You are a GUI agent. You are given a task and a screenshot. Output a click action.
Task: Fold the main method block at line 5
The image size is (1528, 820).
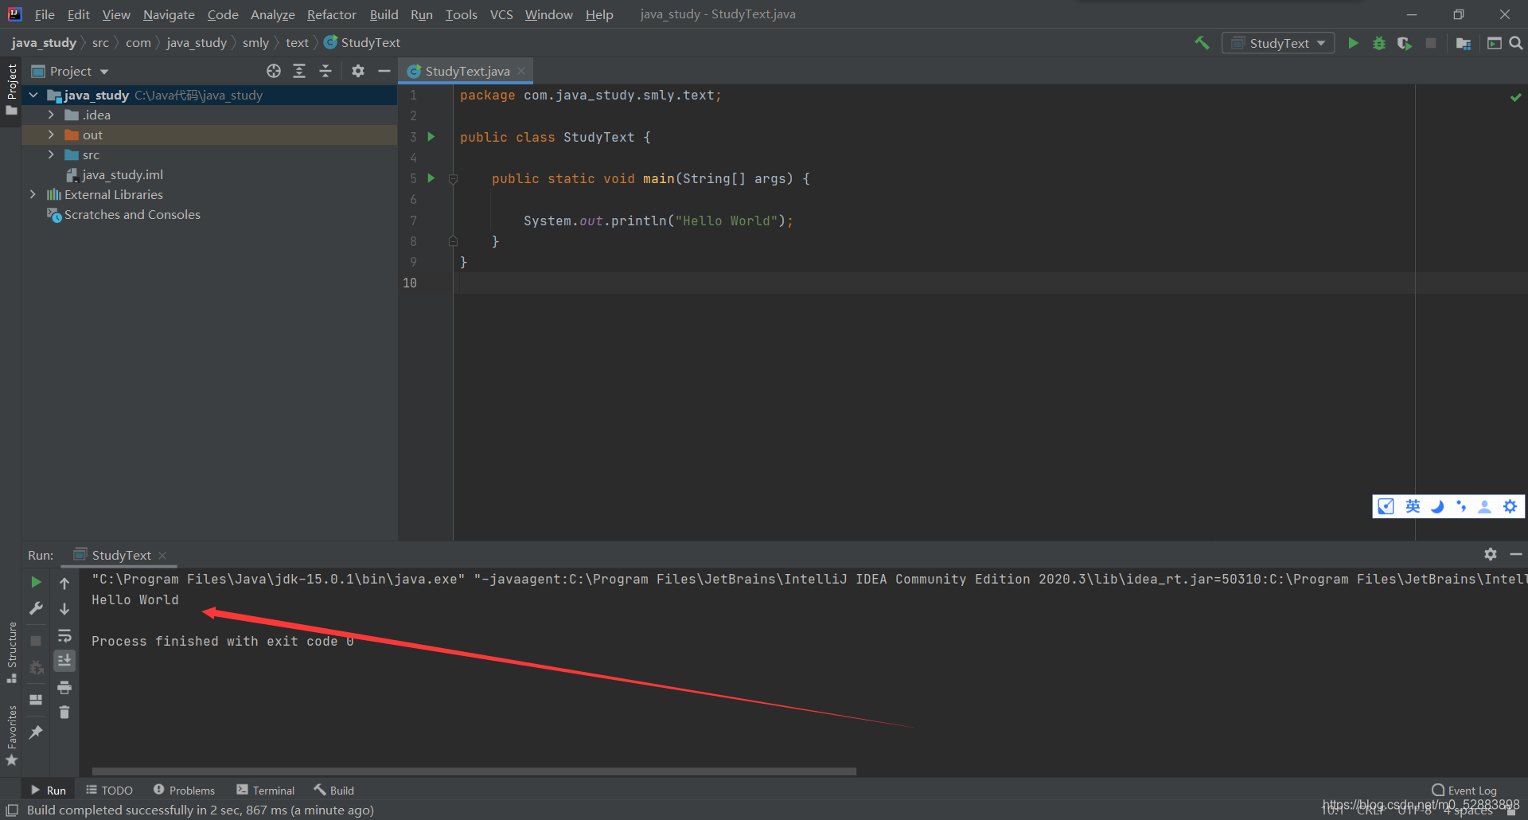pos(453,179)
